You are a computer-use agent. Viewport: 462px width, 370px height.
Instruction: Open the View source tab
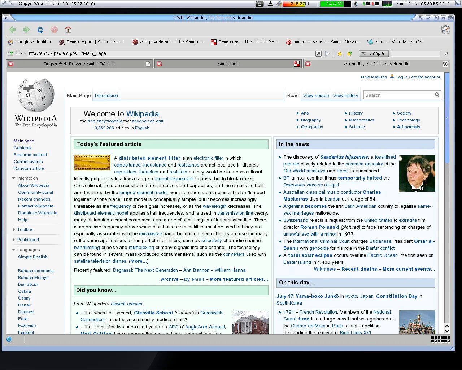(316, 96)
